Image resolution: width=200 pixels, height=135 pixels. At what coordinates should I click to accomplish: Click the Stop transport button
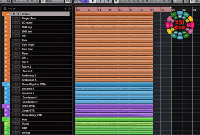coord(93,1)
